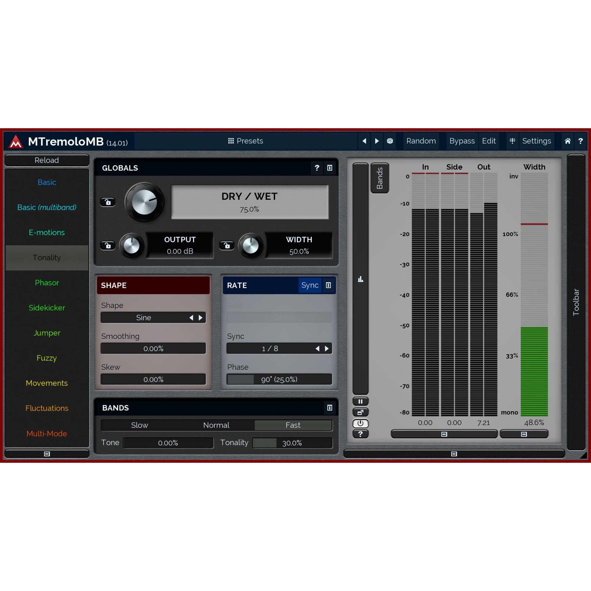Select the Phasor preset
591x591 pixels.
(47, 283)
